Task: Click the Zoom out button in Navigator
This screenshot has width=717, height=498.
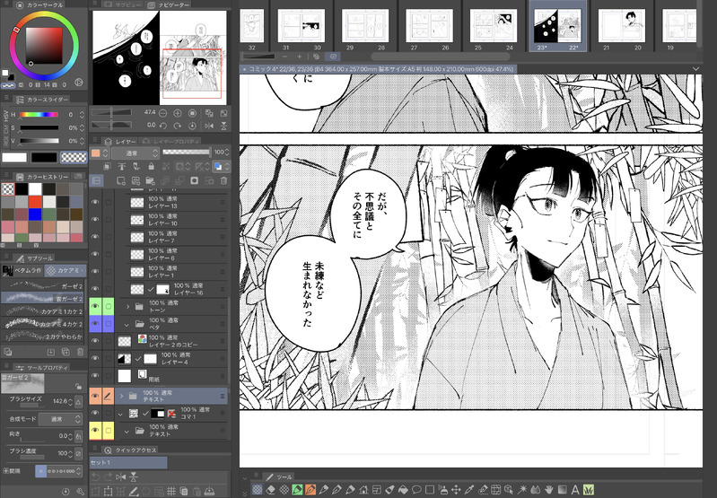Action: 162,112
